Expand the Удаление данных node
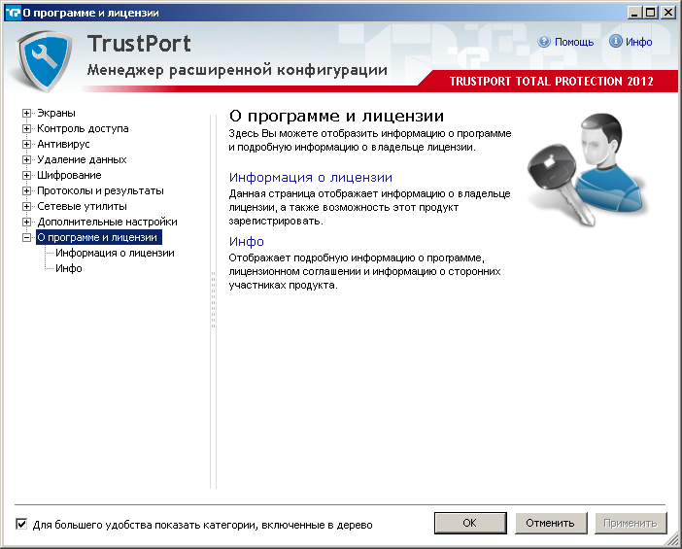 26,159
